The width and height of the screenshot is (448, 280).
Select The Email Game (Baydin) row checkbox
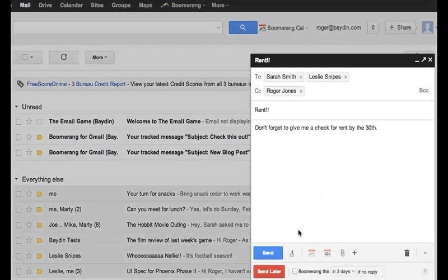18,122
